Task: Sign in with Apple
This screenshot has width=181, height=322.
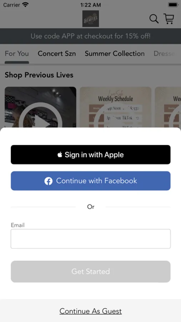Action: [91, 155]
